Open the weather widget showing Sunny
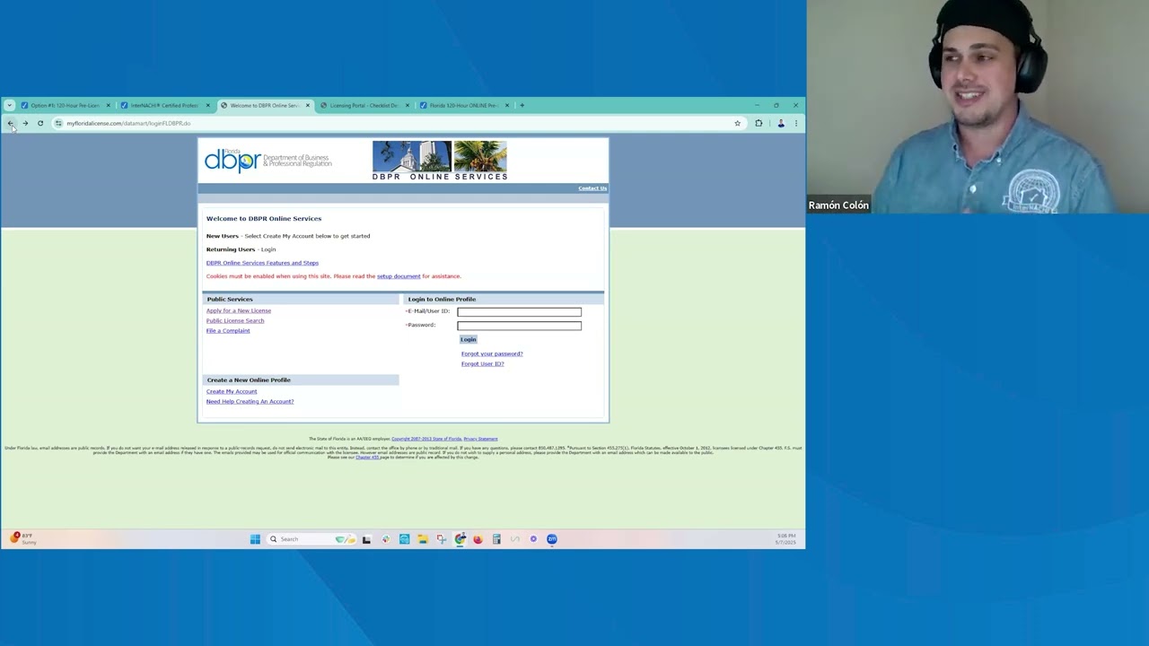This screenshot has height=646, width=1149. [x=23, y=538]
